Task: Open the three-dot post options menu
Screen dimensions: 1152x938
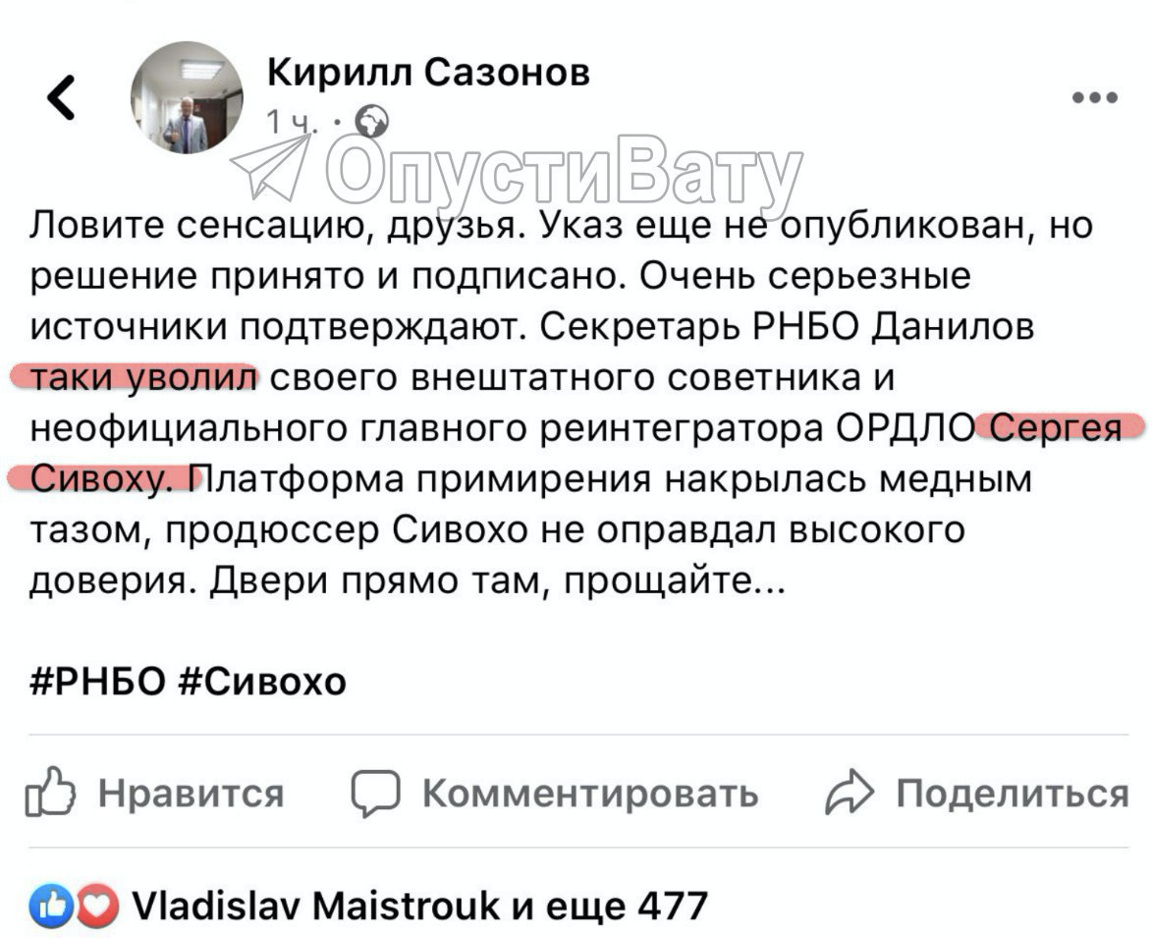Action: point(1095,97)
